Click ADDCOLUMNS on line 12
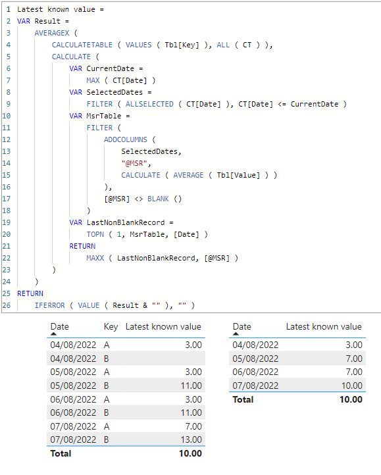Image resolution: width=381 pixels, height=475 pixels. pos(126,139)
